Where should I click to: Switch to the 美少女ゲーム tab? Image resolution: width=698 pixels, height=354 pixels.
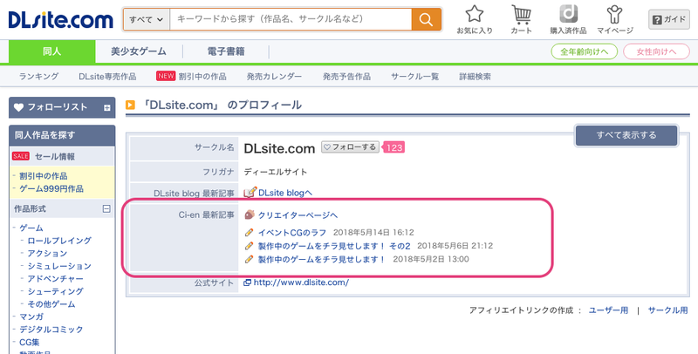tap(139, 51)
